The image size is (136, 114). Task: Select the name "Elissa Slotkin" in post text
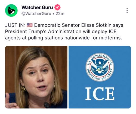[x=96, y=25]
